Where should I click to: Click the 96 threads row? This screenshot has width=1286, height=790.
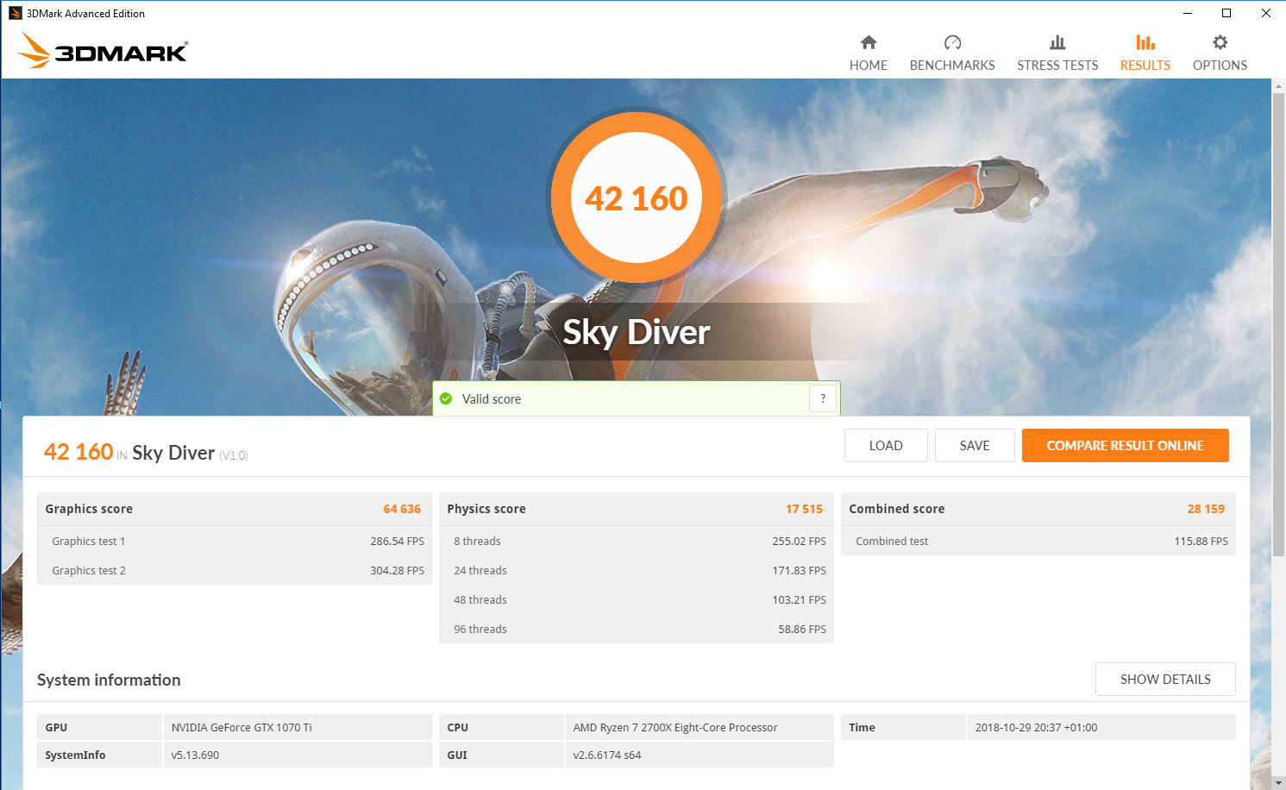pos(637,630)
